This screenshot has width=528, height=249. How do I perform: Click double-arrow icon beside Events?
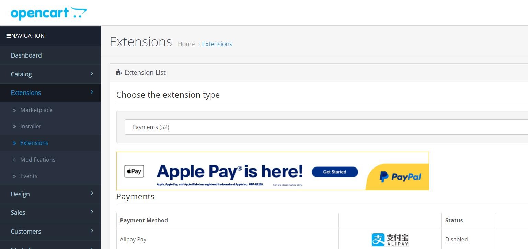(14, 176)
